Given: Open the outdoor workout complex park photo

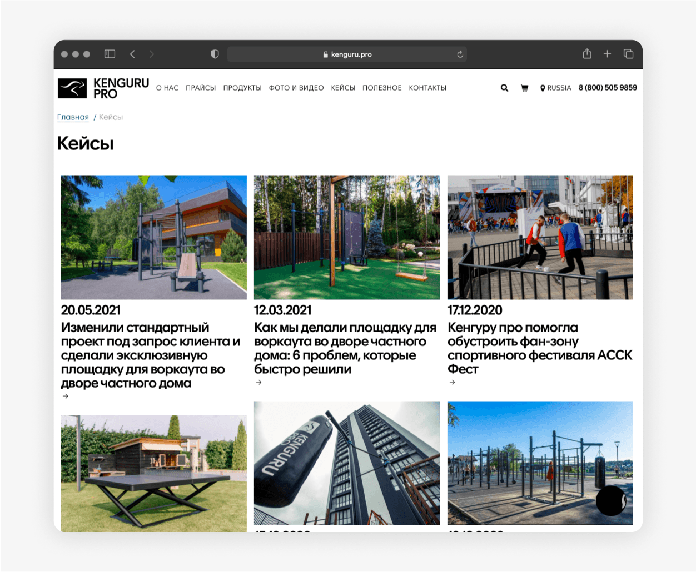Looking at the screenshot, I should pyautogui.click(x=540, y=463).
